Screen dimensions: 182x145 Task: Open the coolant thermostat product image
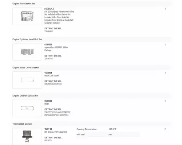[27, 136]
